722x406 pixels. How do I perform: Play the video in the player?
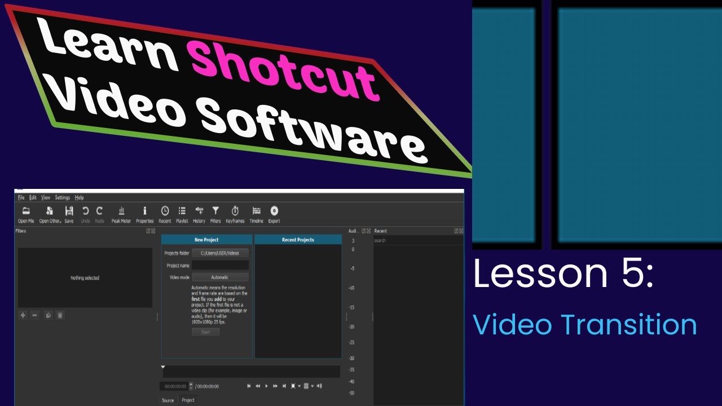[266, 386]
